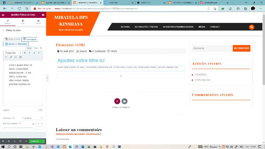Collapse the Elementor side panel
Viewport: 265px width, 149px height.
click(x=47, y=78)
